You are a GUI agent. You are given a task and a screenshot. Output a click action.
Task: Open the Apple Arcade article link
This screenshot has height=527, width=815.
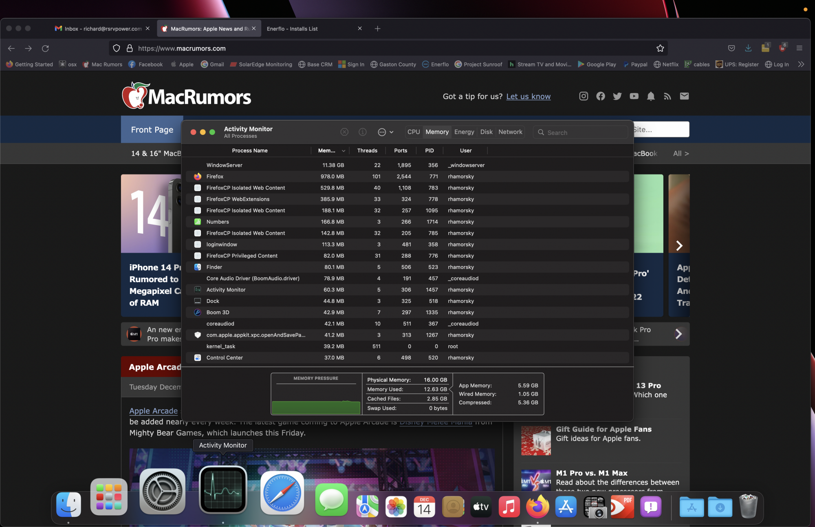click(153, 411)
